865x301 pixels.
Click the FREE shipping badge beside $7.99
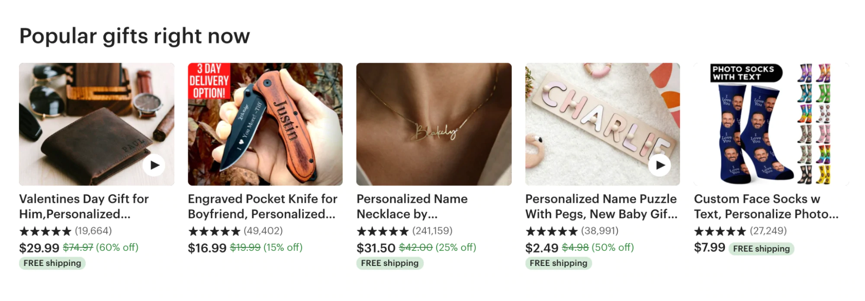[761, 249]
